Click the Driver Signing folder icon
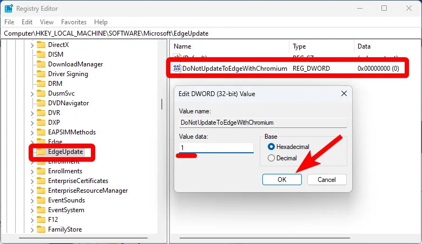422x244 pixels. [x=41, y=74]
